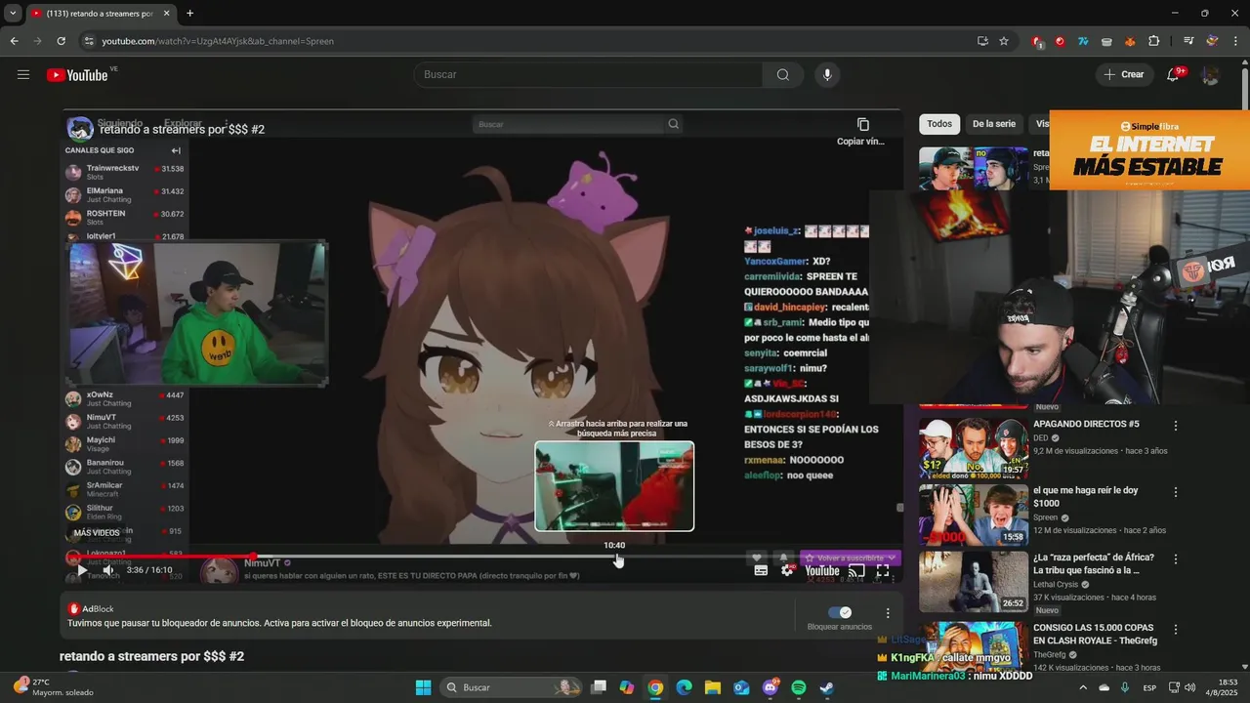Image resolution: width=1250 pixels, height=703 pixels.
Task: Click the browser back arrow
Action: [x=14, y=41]
